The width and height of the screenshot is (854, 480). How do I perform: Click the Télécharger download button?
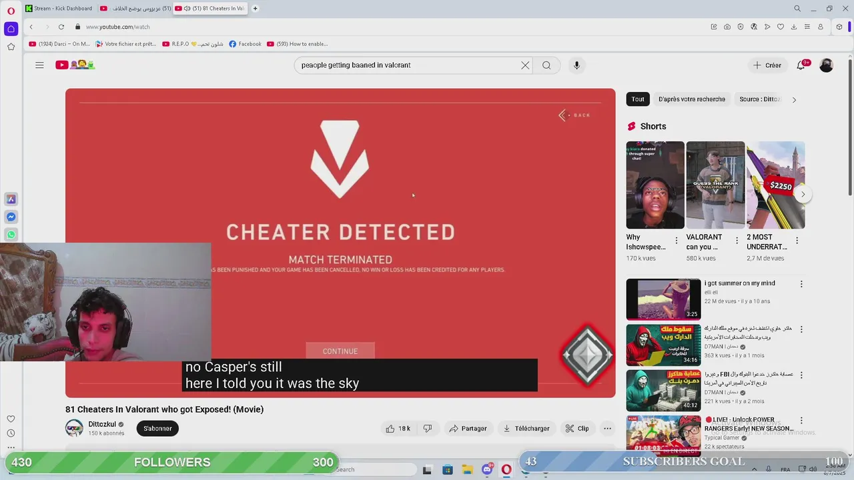[526, 429]
